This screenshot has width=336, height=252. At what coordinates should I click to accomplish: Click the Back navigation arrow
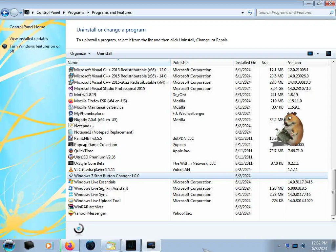pos(5,13)
